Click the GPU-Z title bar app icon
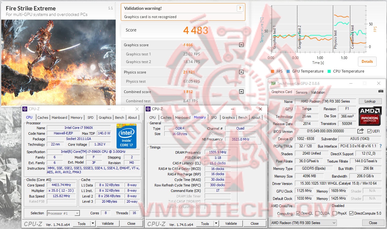The width and height of the screenshot is (387, 229). (x=273, y=83)
